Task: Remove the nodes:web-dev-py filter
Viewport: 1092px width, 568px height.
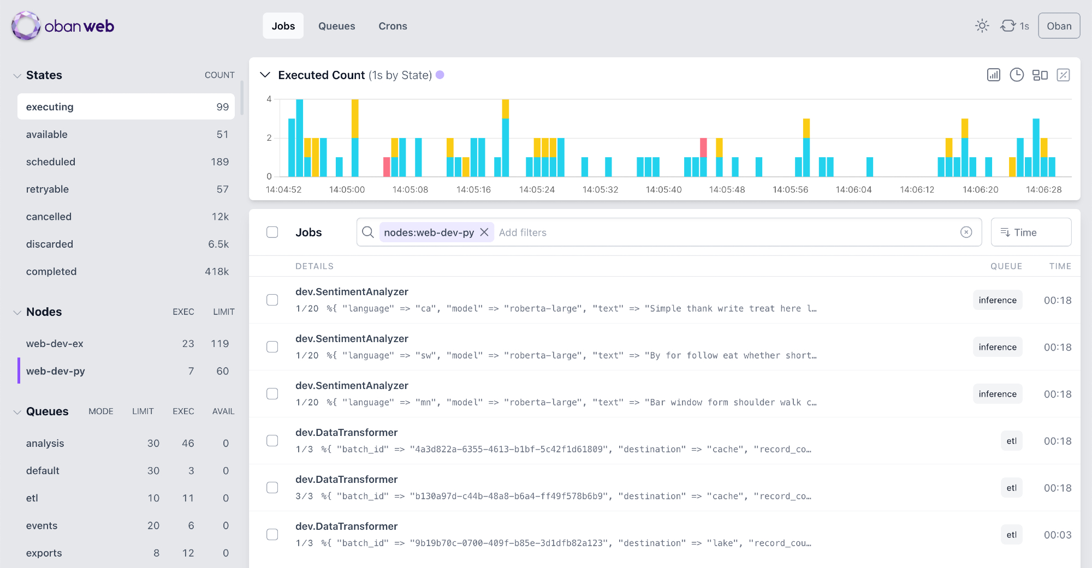Action: click(x=484, y=232)
